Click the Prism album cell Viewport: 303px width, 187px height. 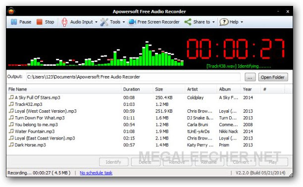click(x=224, y=145)
